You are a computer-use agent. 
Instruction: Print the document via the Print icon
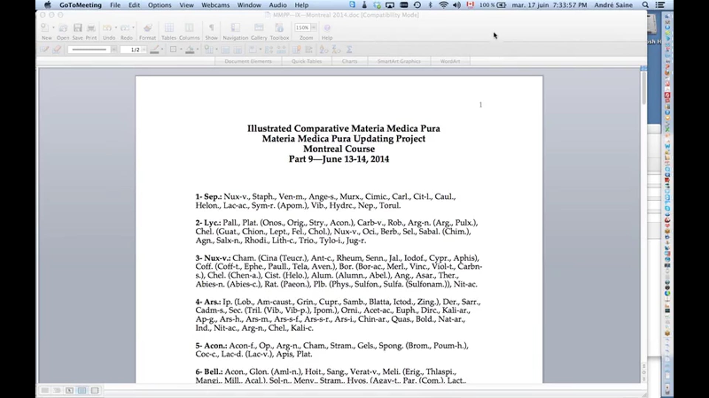[90, 28]
